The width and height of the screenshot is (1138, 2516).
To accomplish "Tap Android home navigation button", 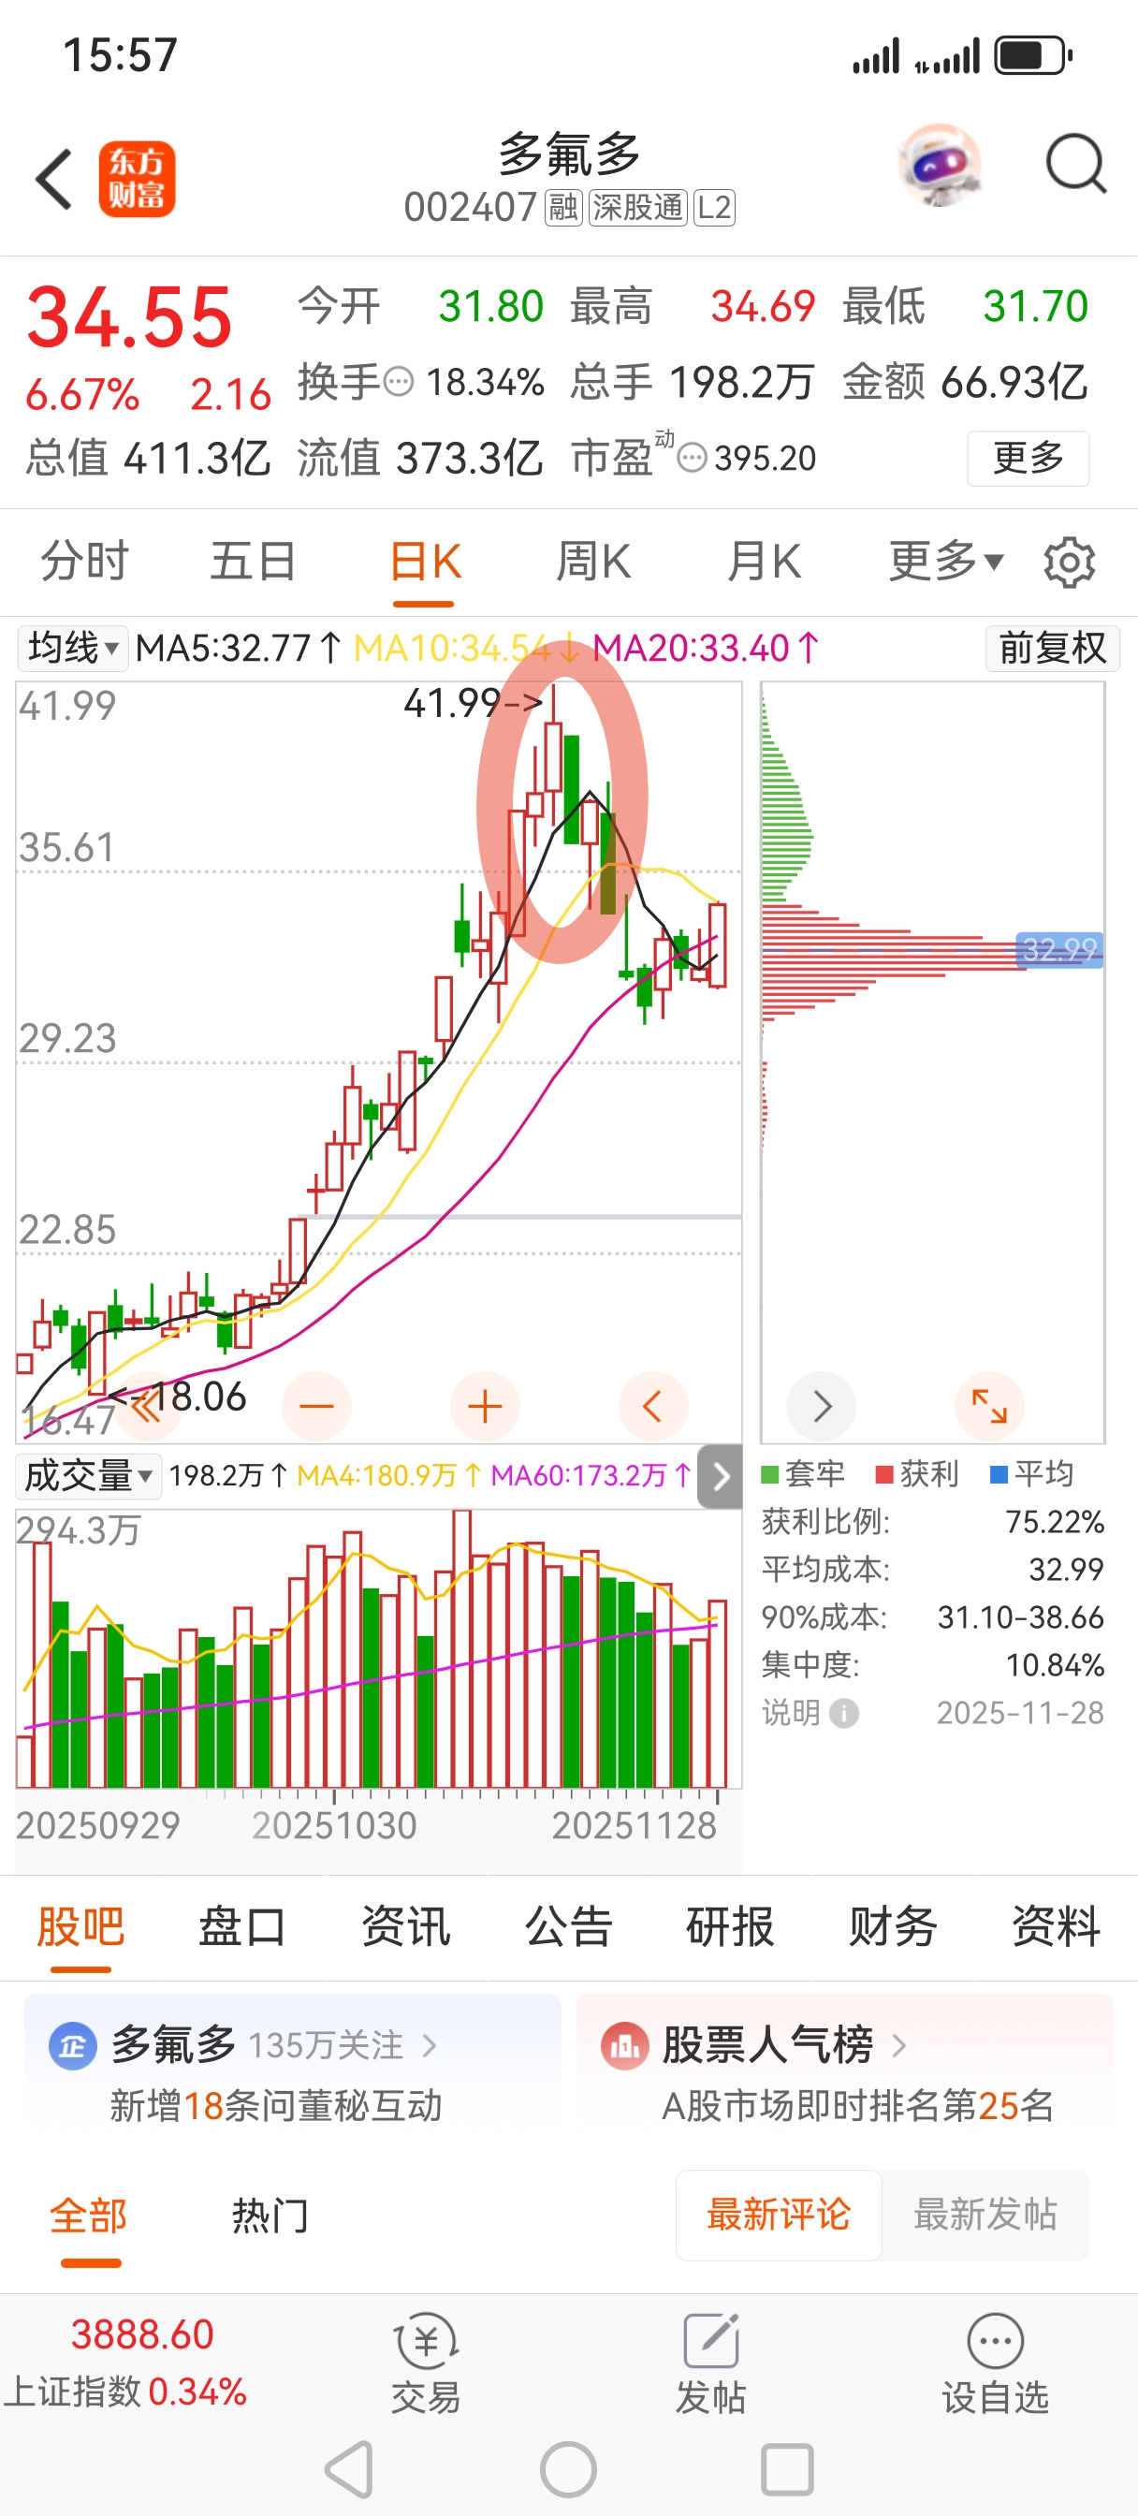I will point(568,2469).
